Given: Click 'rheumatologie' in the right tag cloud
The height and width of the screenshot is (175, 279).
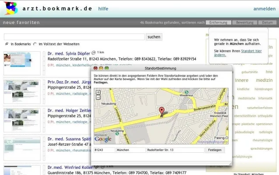Looking at the screenshot, I should [x=262, y=140].
